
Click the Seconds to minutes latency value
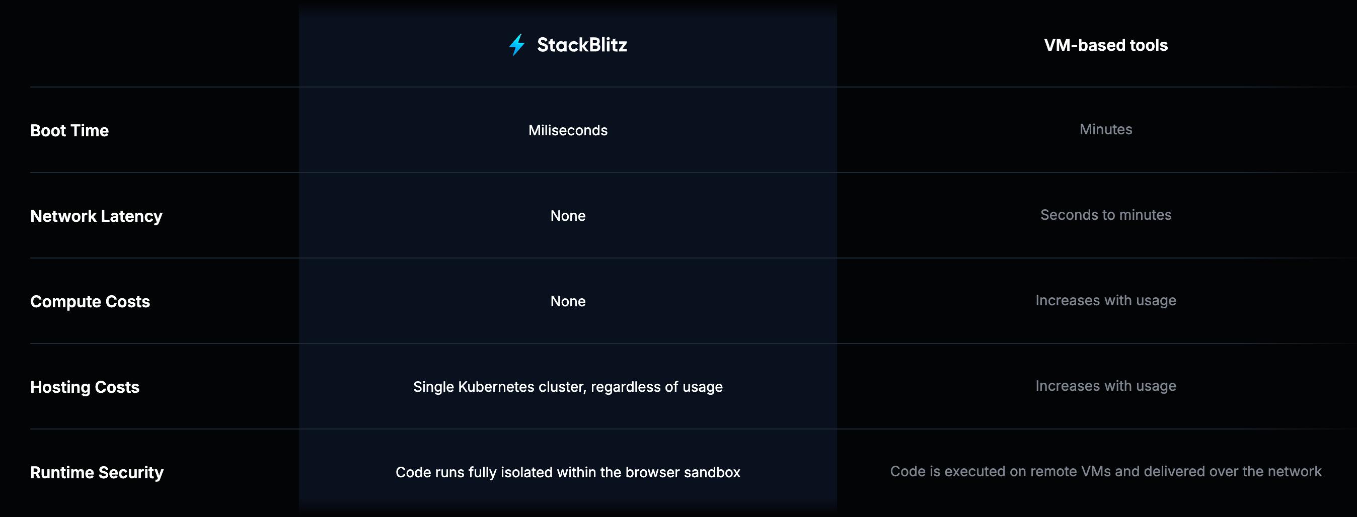[1106, 215]
